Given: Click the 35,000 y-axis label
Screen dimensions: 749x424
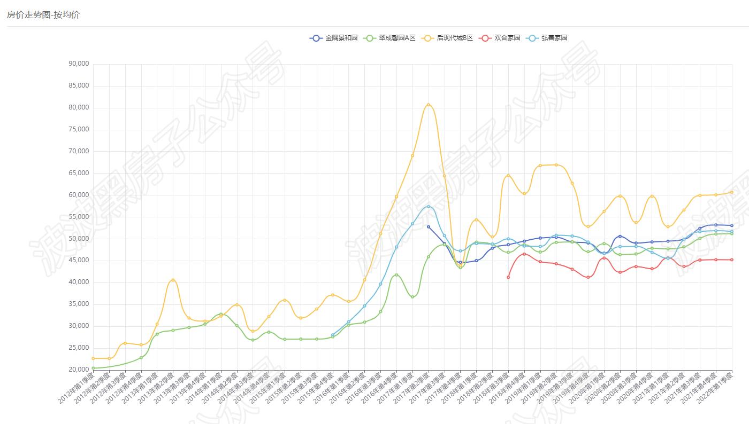Looking at the screenshot, I should tap(79, 304).
